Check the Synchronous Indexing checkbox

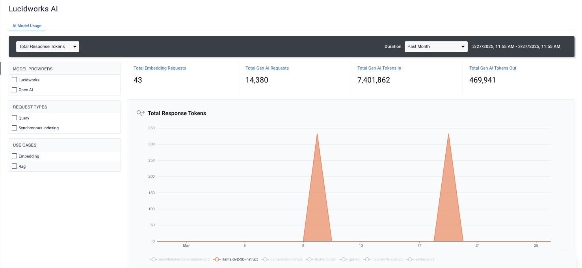click(x=15, y=128)
